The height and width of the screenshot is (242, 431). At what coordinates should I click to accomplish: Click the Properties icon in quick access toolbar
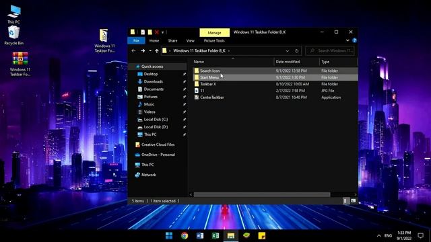(x=143, y=32)
